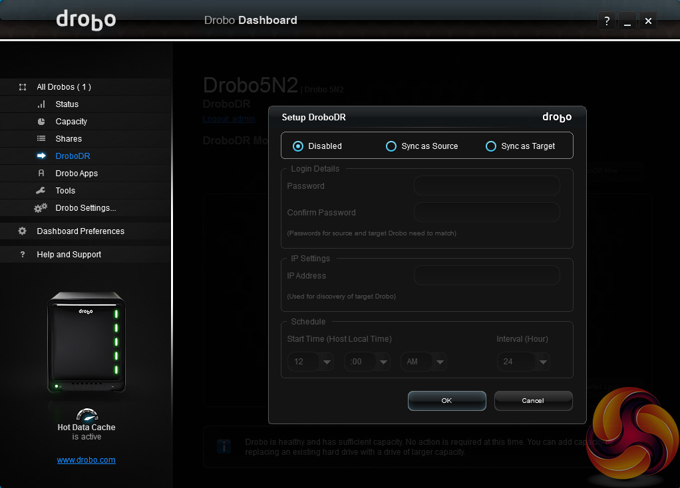Screen dimensions: 680x488
Task: Click the Drobo Apps icon
Action: click(x=41, y=173)
